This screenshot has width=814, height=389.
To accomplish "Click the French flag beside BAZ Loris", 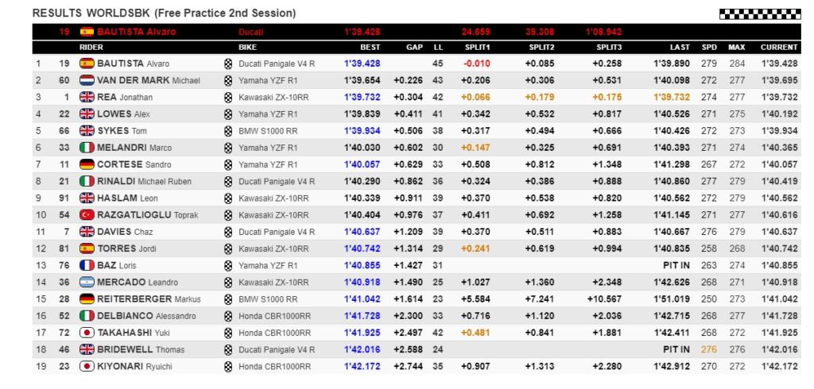I will coord(85,265).
